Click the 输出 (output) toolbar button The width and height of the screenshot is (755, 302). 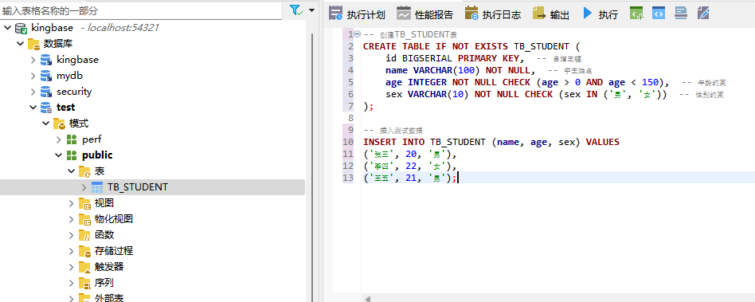(x=551, y=14)
